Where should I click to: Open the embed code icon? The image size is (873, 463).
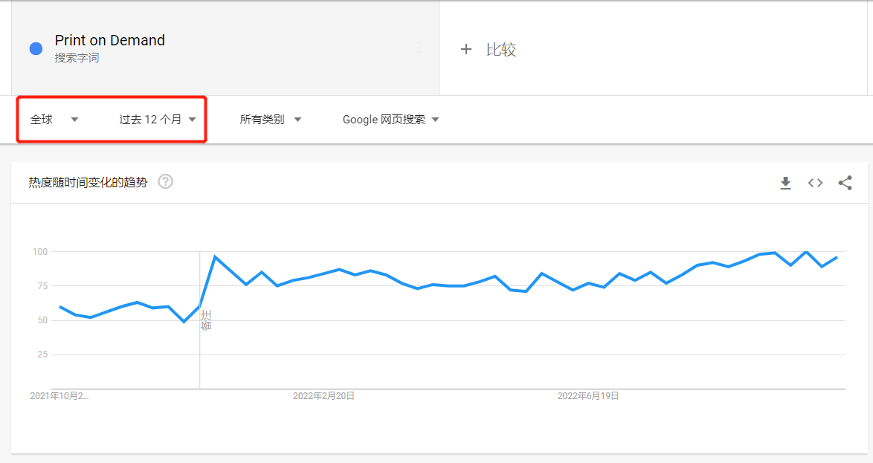point(816,183)
